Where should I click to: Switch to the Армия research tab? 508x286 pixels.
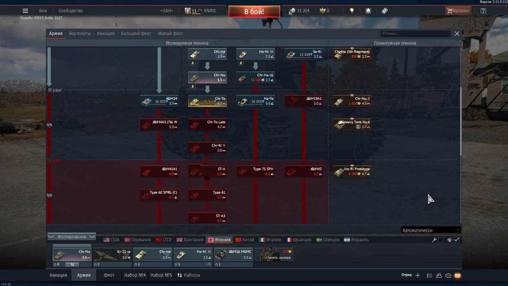pyautogui.click(x=56, y=34)
